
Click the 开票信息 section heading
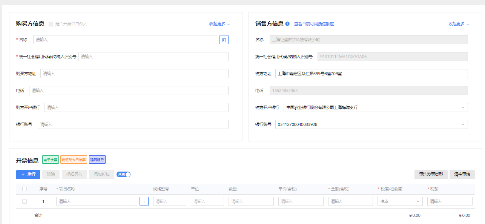[x=27, y=160]
